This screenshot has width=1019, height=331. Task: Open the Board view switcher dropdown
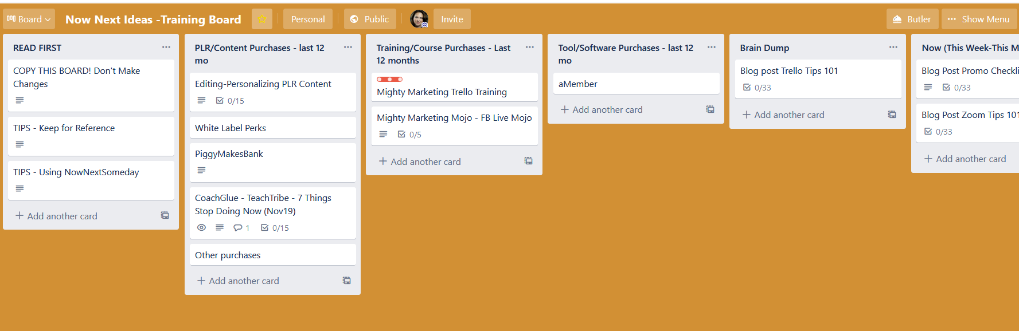29,19
